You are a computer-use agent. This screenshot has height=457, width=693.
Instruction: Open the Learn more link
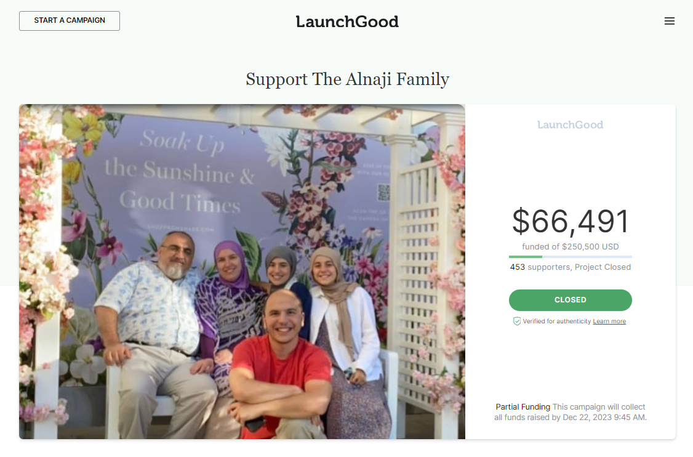(x=609, y=321)
